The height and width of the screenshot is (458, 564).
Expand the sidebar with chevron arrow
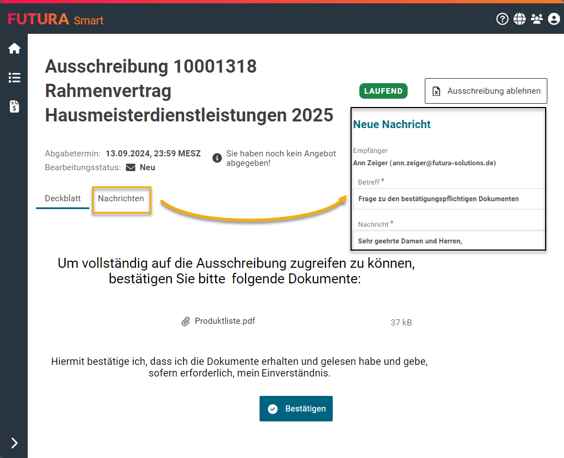tap(14, 442)
